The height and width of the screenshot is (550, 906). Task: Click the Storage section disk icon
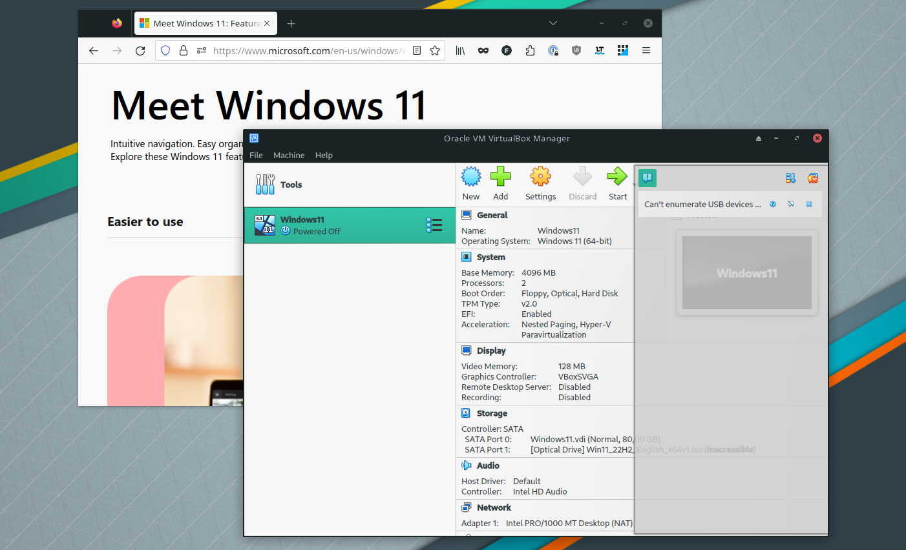[467, 413]
